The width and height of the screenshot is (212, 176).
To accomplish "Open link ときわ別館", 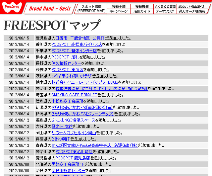I will [x=61, y=139].
